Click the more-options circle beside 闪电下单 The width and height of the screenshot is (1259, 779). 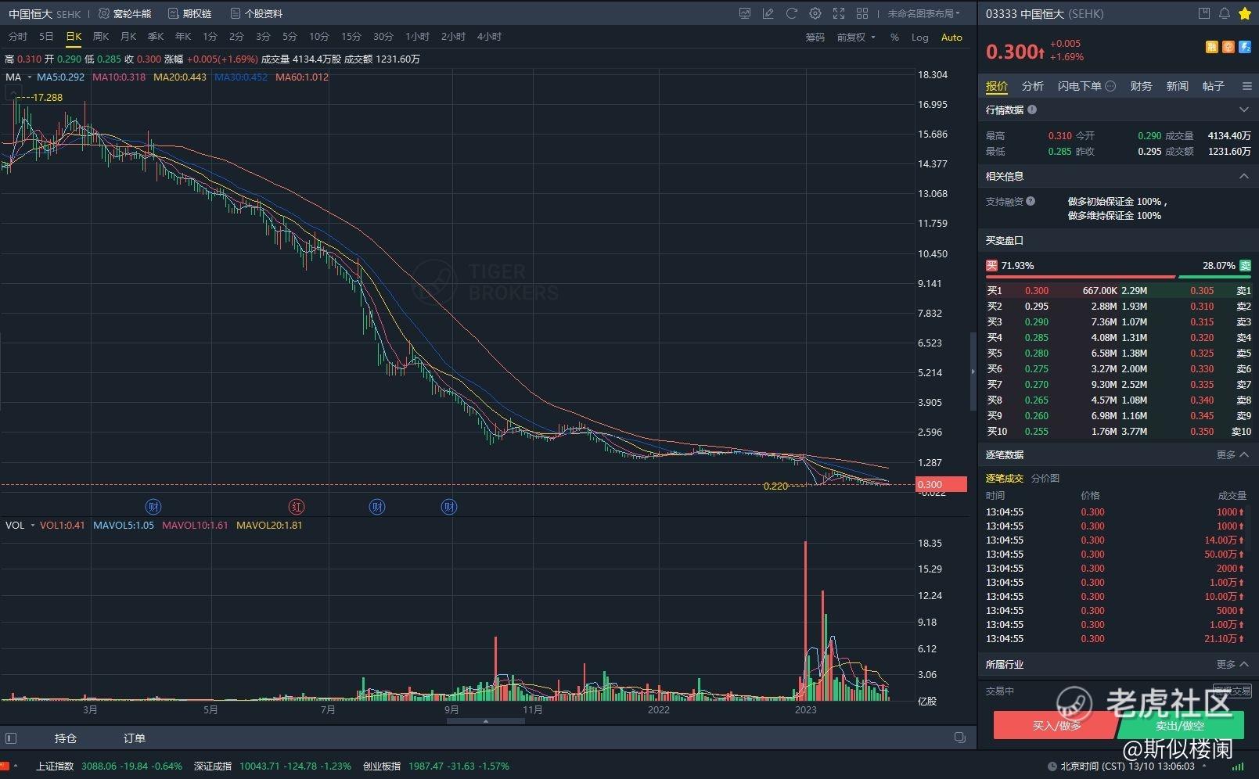(1110, 86)
